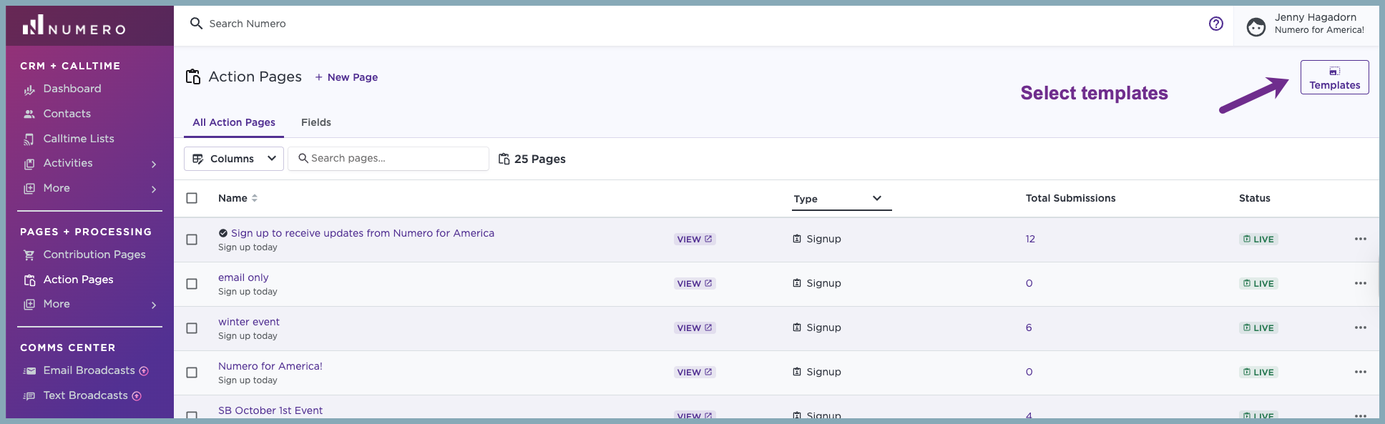Check the 'winter event' row checkbox

pyautogui.click(x=192, y=328)
